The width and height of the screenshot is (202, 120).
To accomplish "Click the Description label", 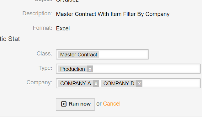I will (37, 13).
